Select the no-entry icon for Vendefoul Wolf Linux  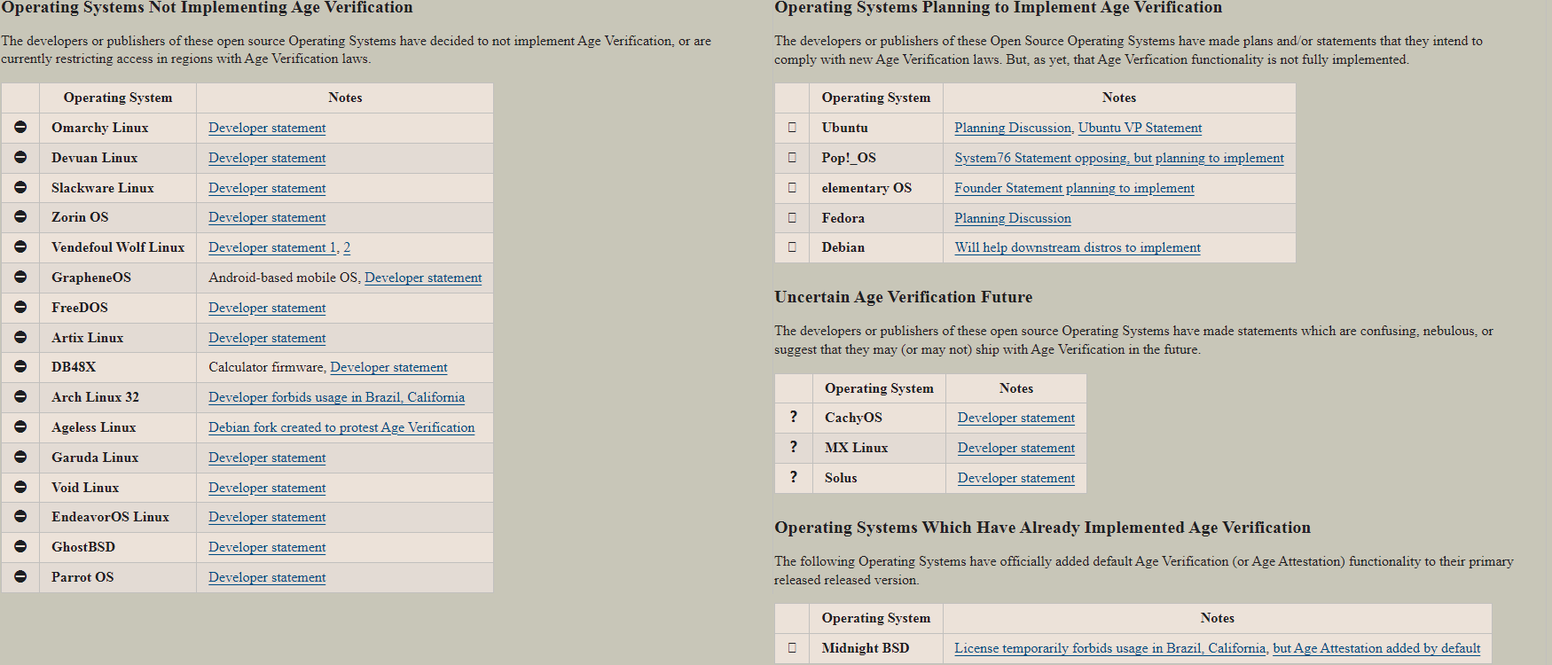pyautogui.click(x=20, y=247)
